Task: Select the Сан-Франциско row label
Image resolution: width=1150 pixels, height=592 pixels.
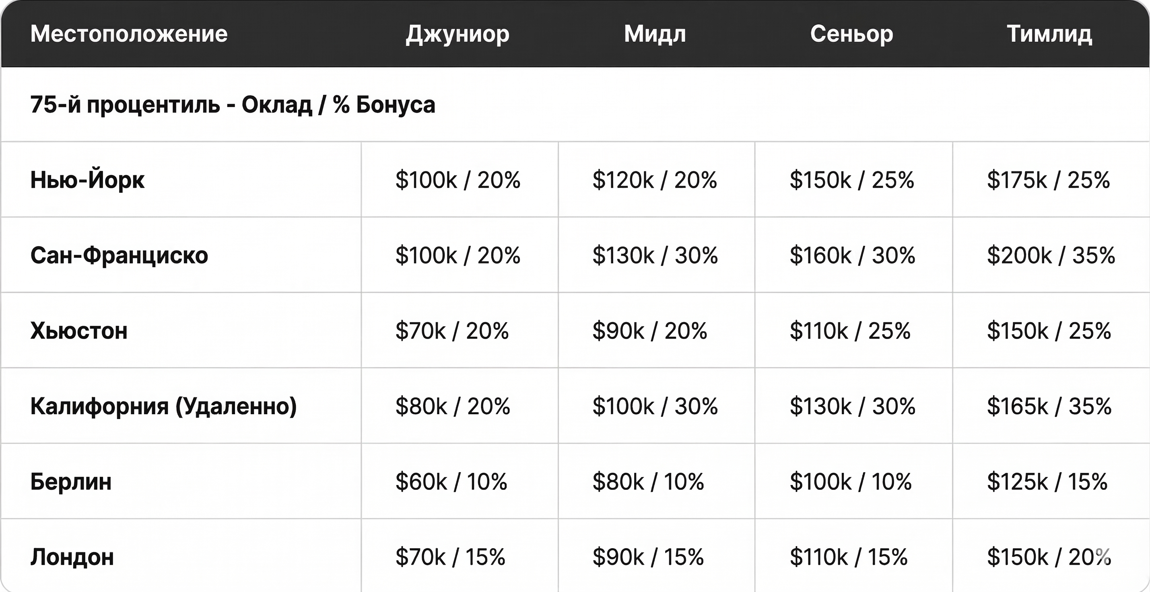Action: (x=119, y=255)
